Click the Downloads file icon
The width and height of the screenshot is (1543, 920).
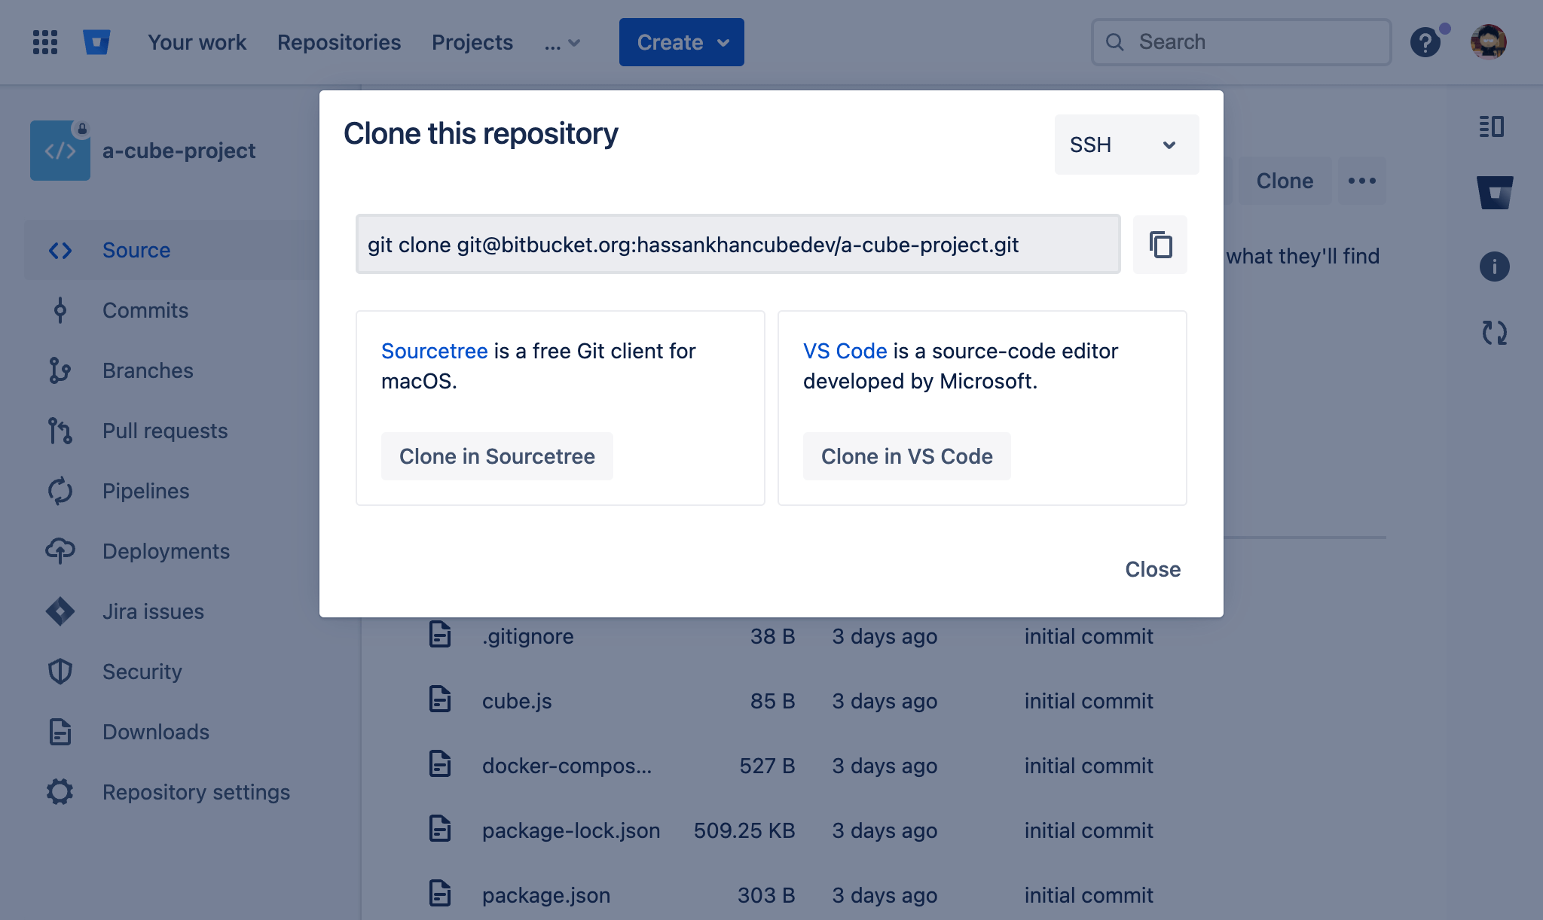60,732
